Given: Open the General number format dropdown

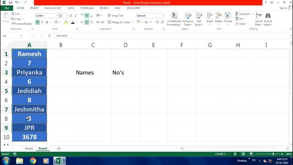Looking at the screenshot, I should coord(163,16).
